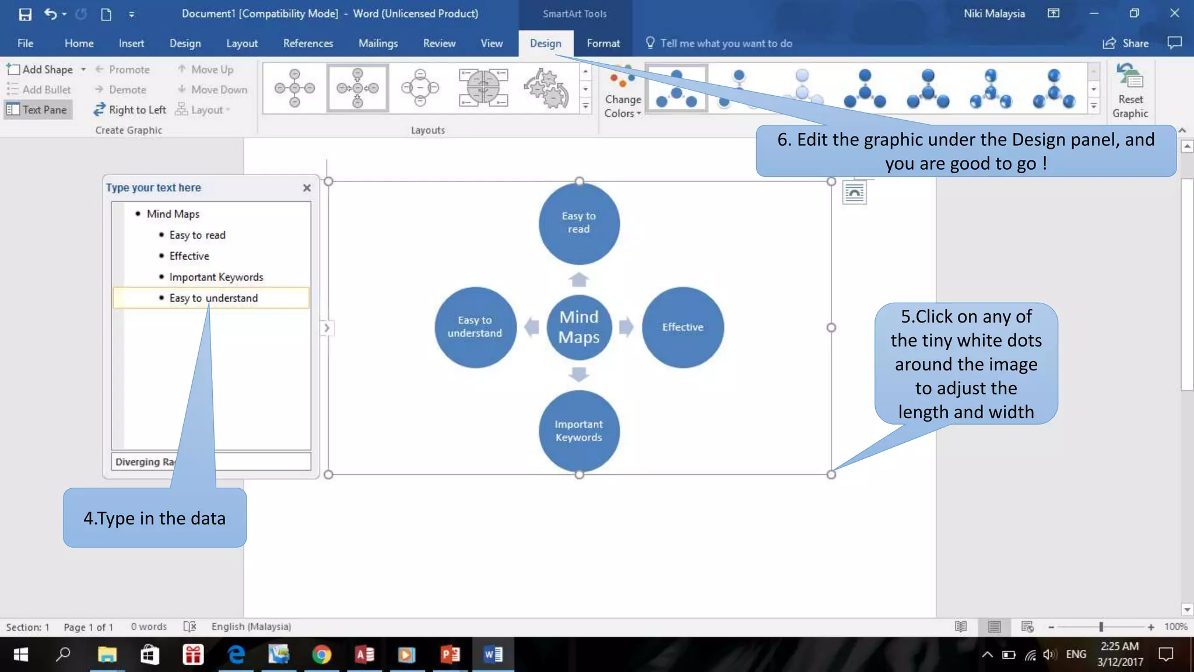Expand the Layouts gallery more arrow
The width and height of the screenshot is (1194, 672).
pos(585,106)
